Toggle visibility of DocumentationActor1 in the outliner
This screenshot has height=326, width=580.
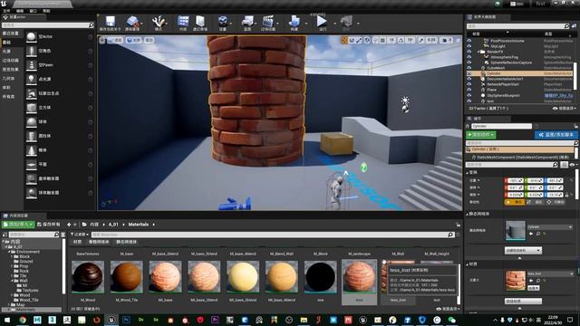coord(469,79)
